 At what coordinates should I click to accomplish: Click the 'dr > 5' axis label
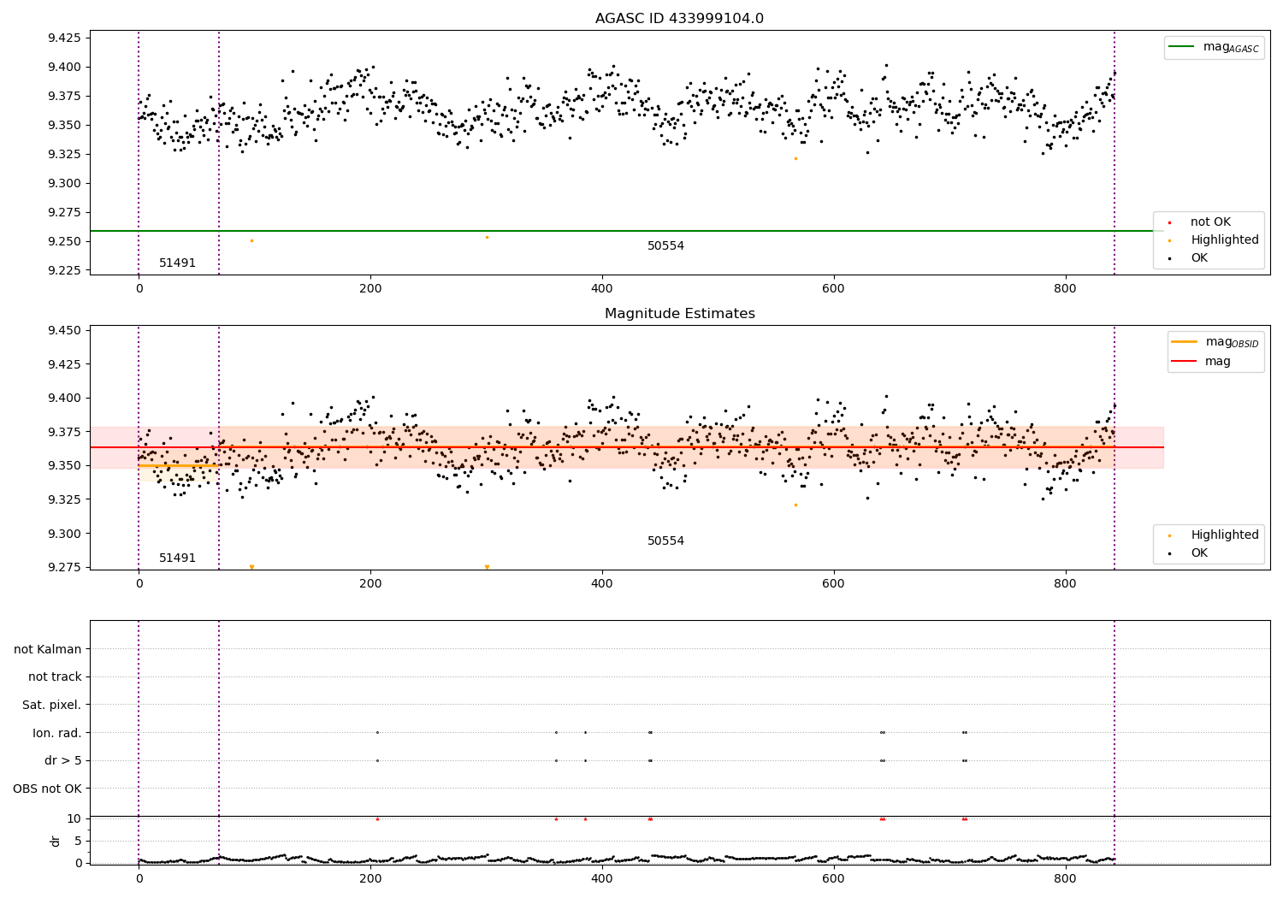coord(63,761)
